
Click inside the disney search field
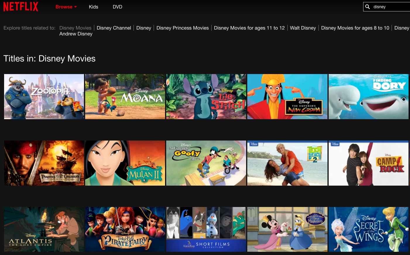pos(389,7)
